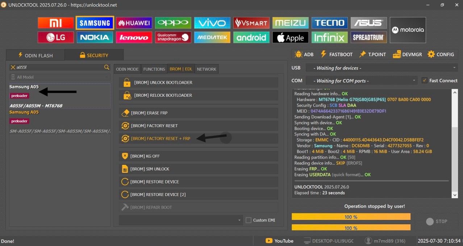Open the Spreadtrum brand logo
The image size is (463, 246).
pos(369,37)
